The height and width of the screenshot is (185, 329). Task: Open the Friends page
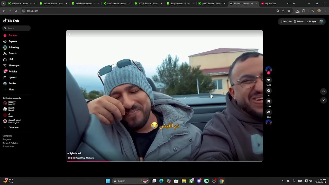[x=10, y=53]
